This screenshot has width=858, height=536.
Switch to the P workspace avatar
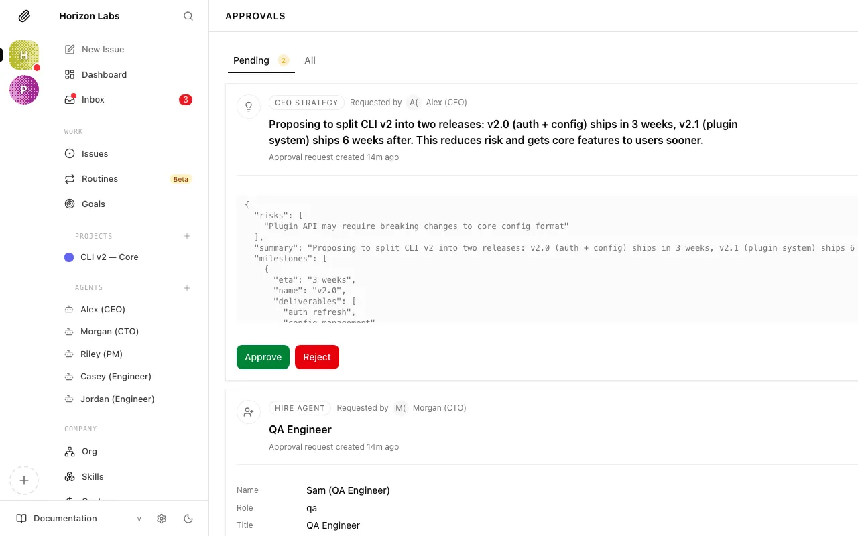point(24,90)
